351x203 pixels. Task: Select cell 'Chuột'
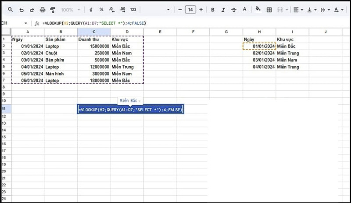[61, 53]
